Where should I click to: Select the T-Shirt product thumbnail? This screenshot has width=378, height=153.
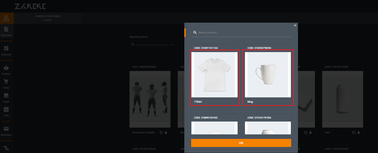pyautogui.click(x=214, y=75)
